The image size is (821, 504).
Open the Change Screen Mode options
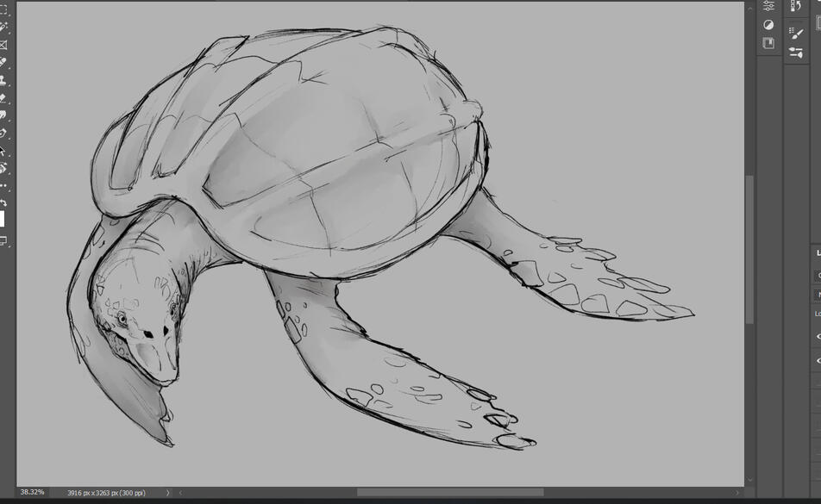[x=3, y=240]
